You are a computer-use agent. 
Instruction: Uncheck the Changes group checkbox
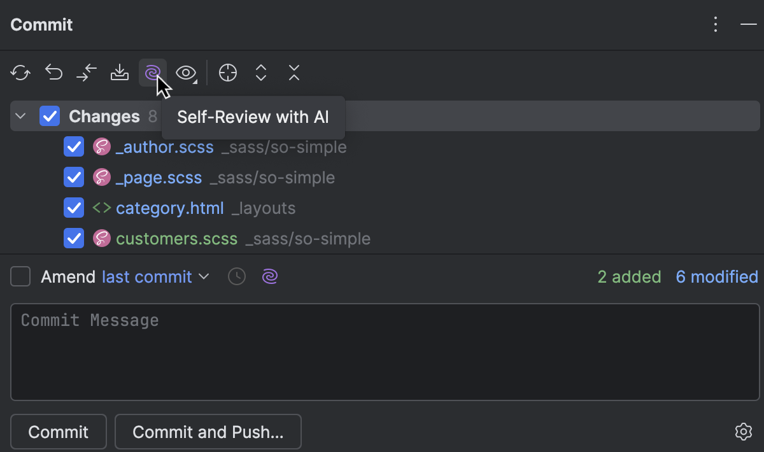[50, 117]
